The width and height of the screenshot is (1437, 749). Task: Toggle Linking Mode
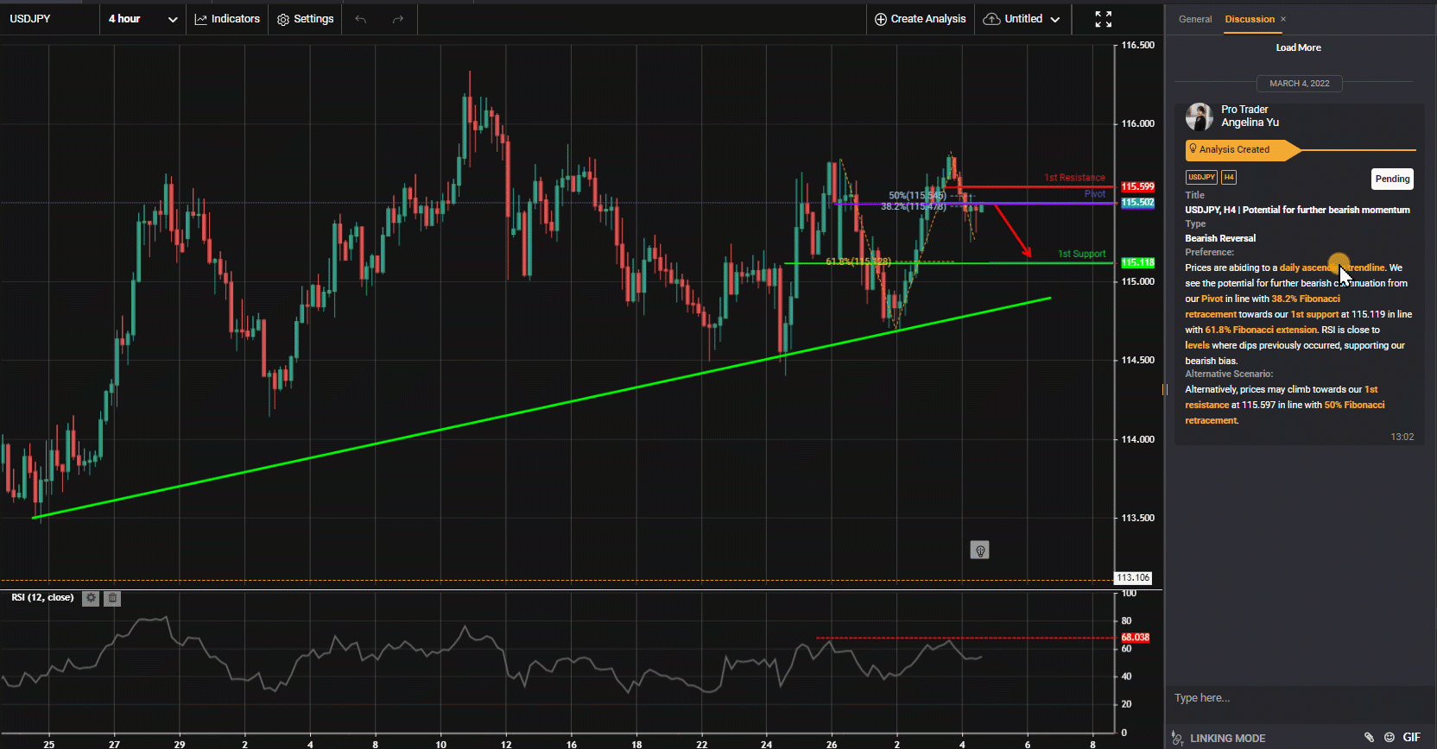click(1218, 738)
